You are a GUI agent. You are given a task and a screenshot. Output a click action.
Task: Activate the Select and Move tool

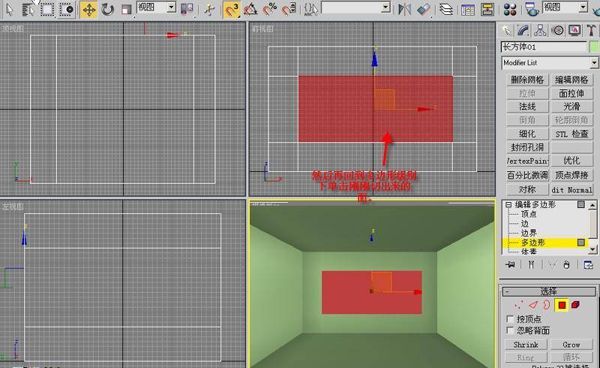pos(88,10)
